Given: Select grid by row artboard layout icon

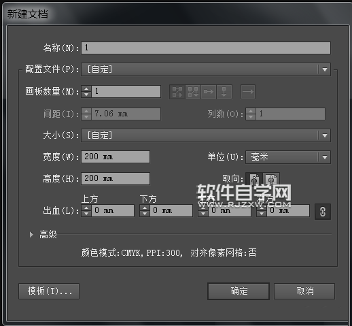Looking at the screenshot, I should coord(177,92).
